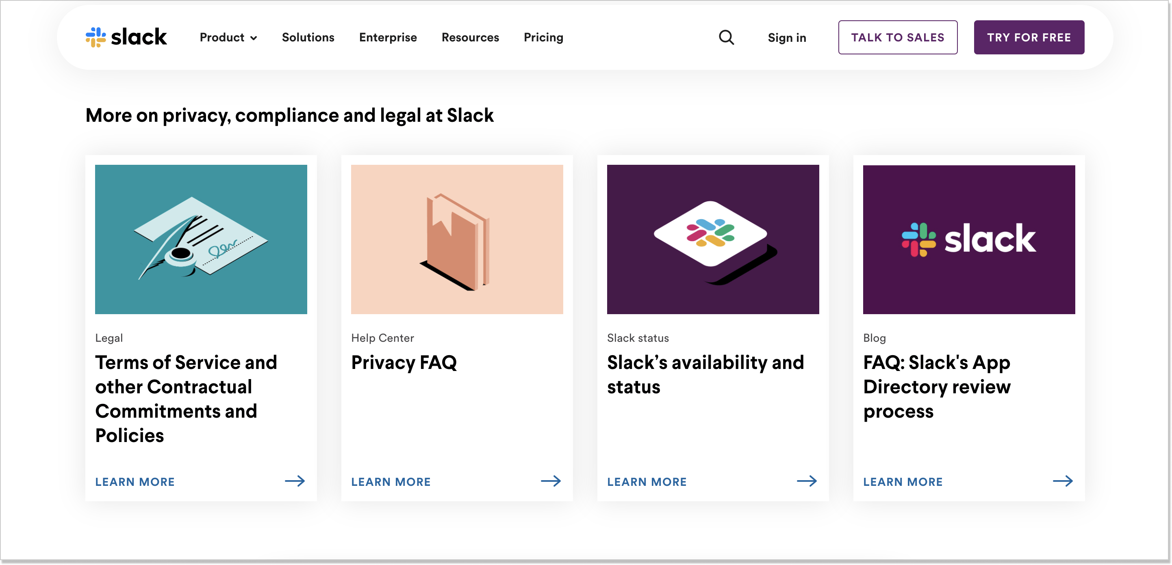
Task: Open the purple Slack logo thumbnail
Action: click(969, 239)
